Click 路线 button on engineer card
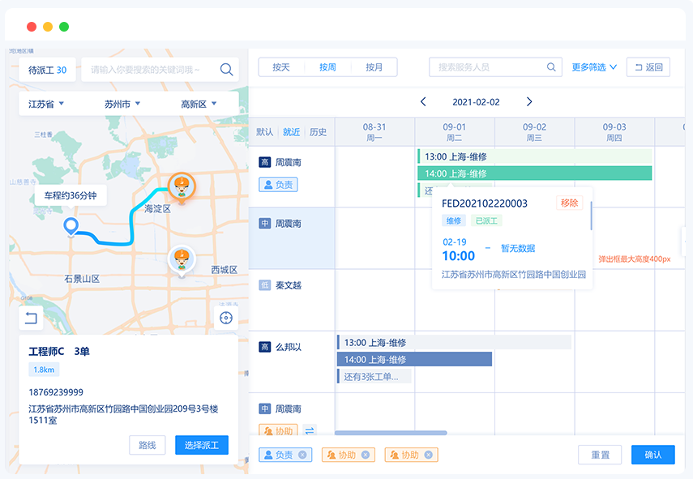 click(x=148, y=445)
